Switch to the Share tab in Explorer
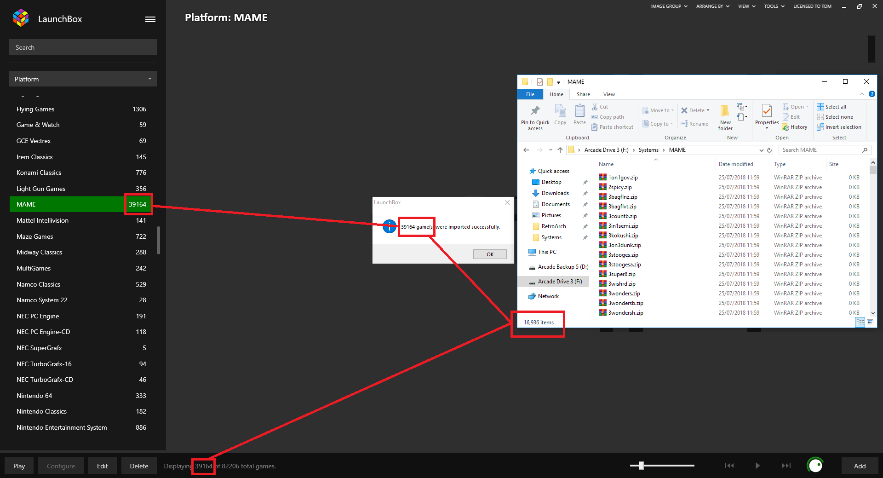This screenshot has width=883, height=478. [583, 94]
